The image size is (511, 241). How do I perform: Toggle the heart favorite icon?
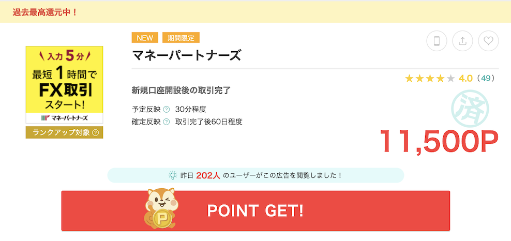coord(488,41)
